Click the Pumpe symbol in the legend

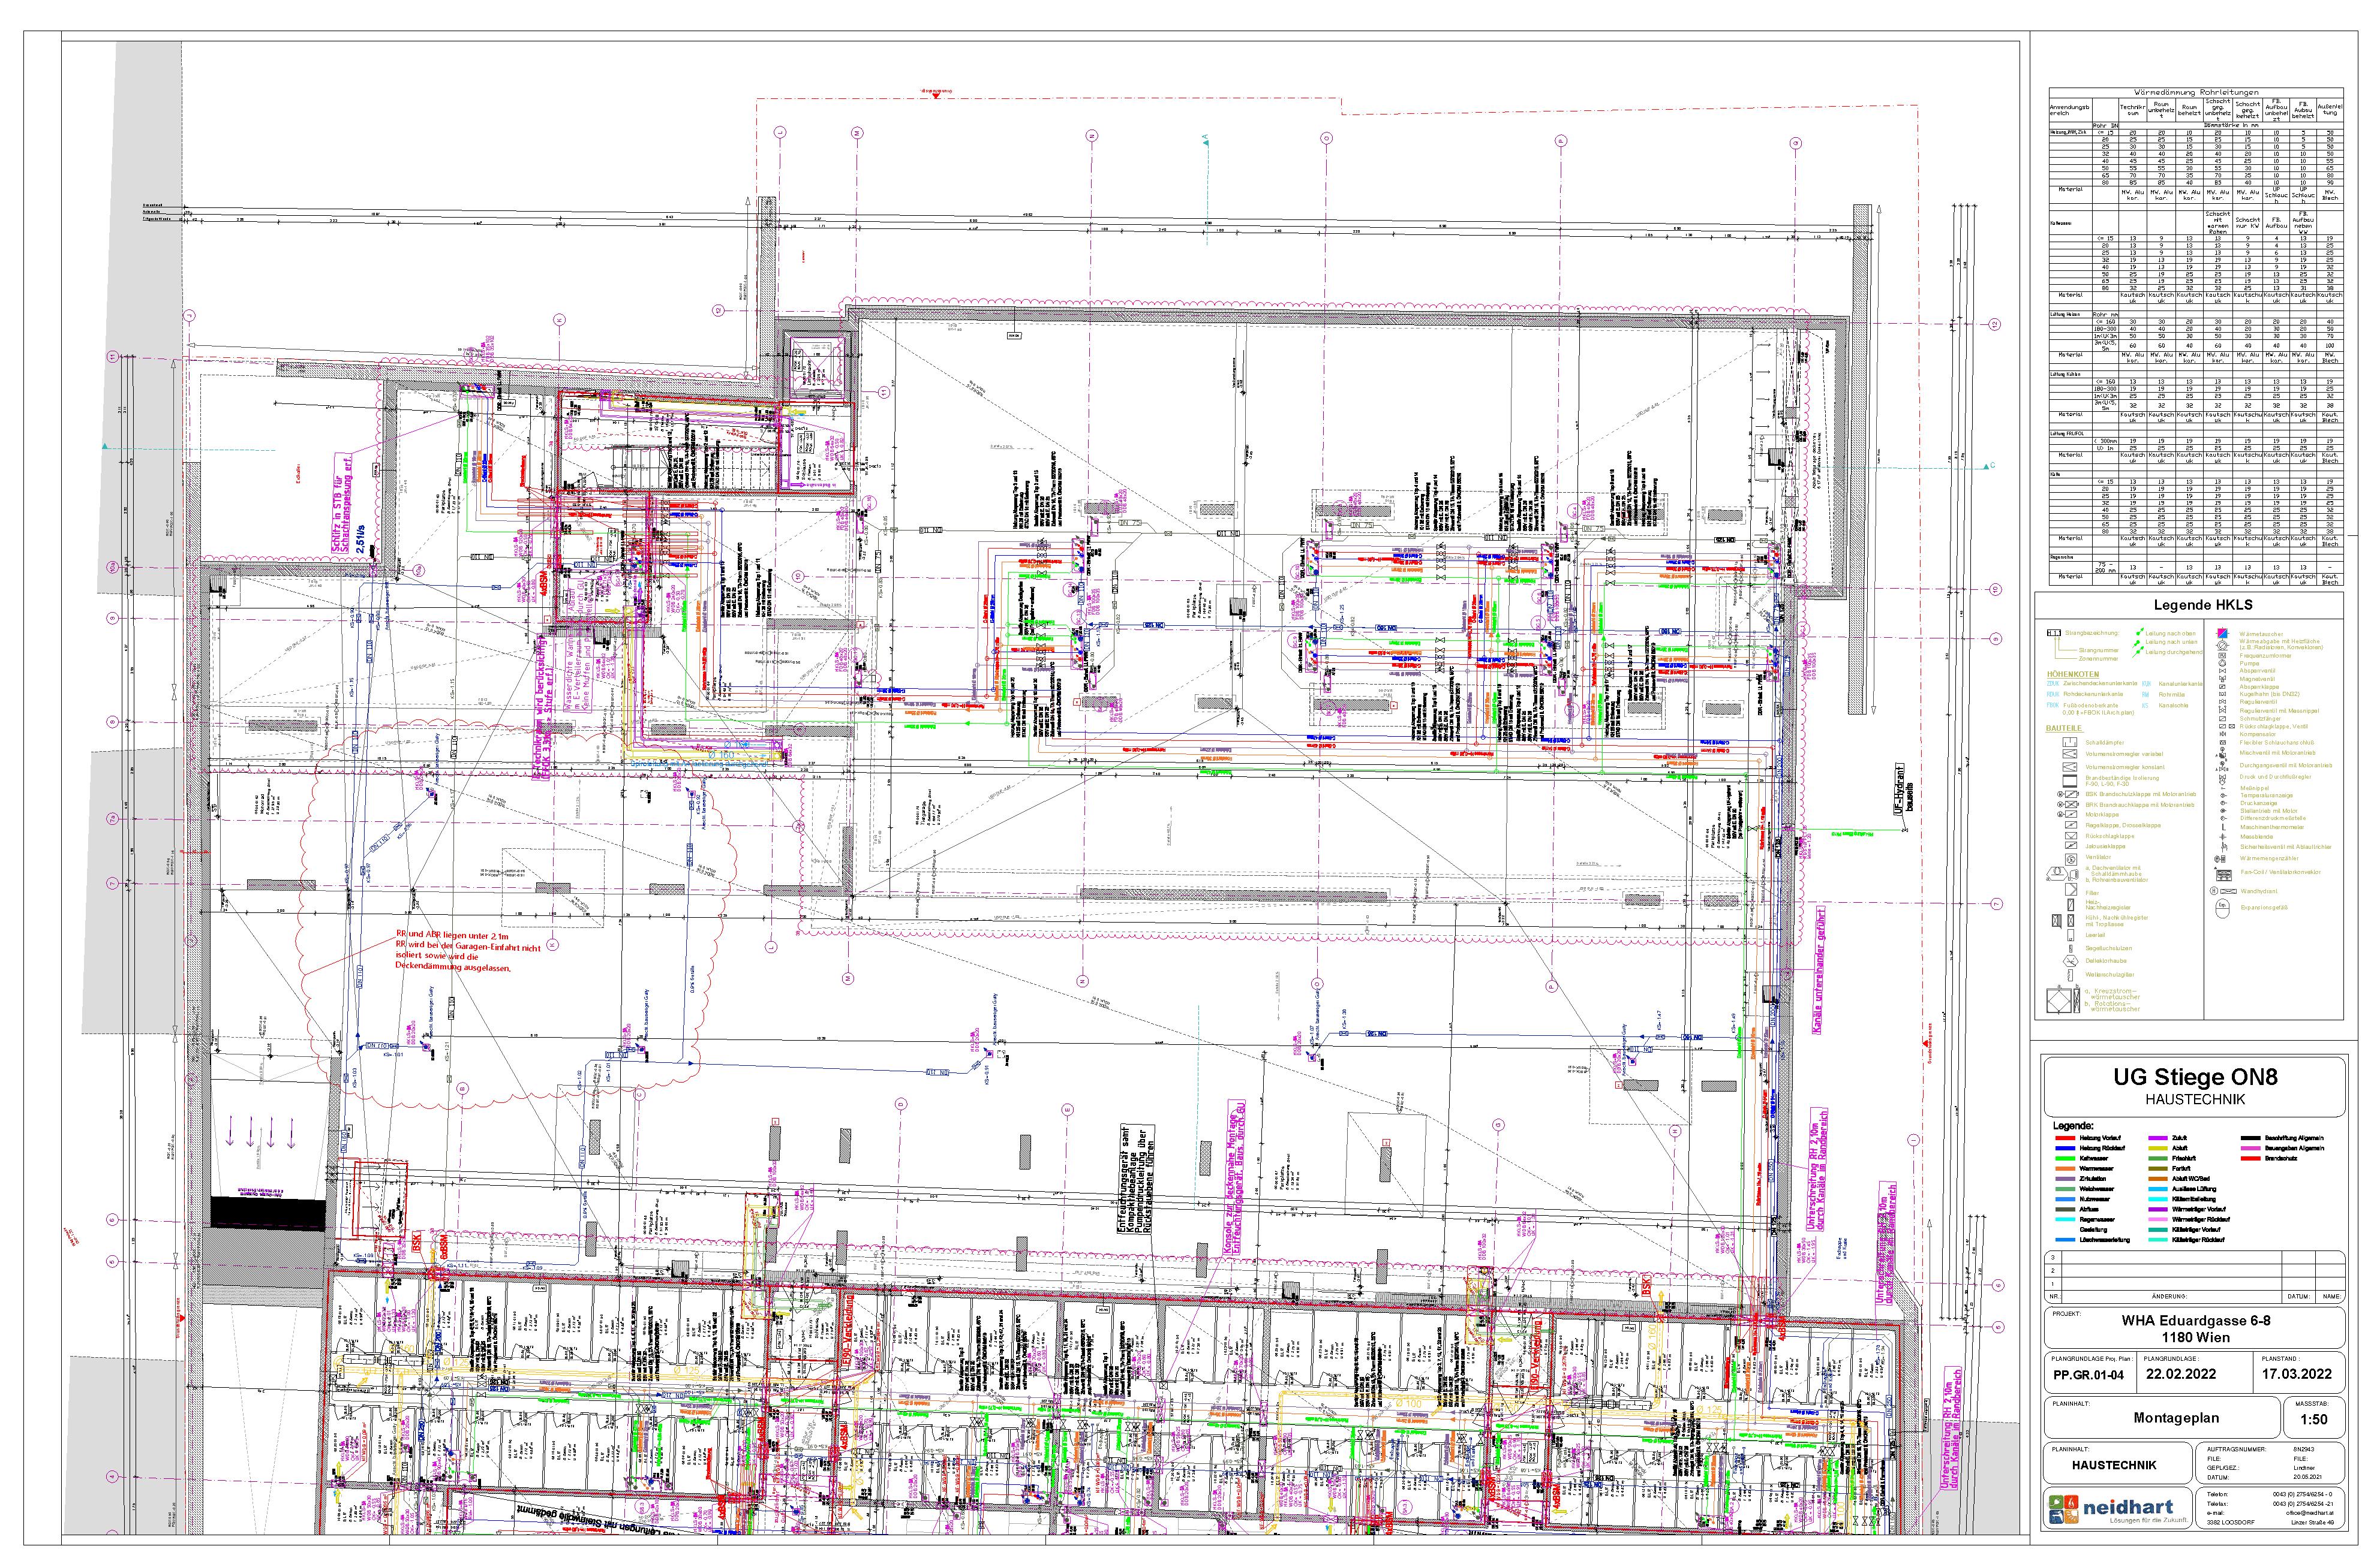tap(2222, 664)
